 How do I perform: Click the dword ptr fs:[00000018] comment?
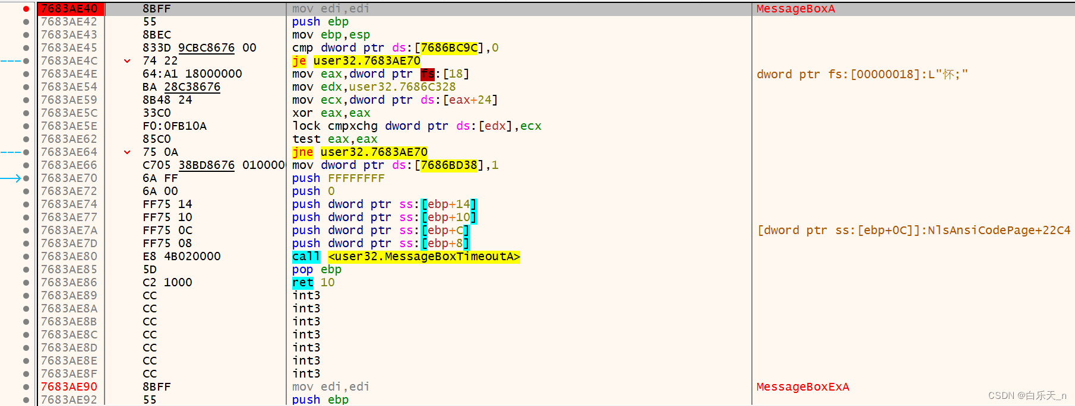[862, 74]
